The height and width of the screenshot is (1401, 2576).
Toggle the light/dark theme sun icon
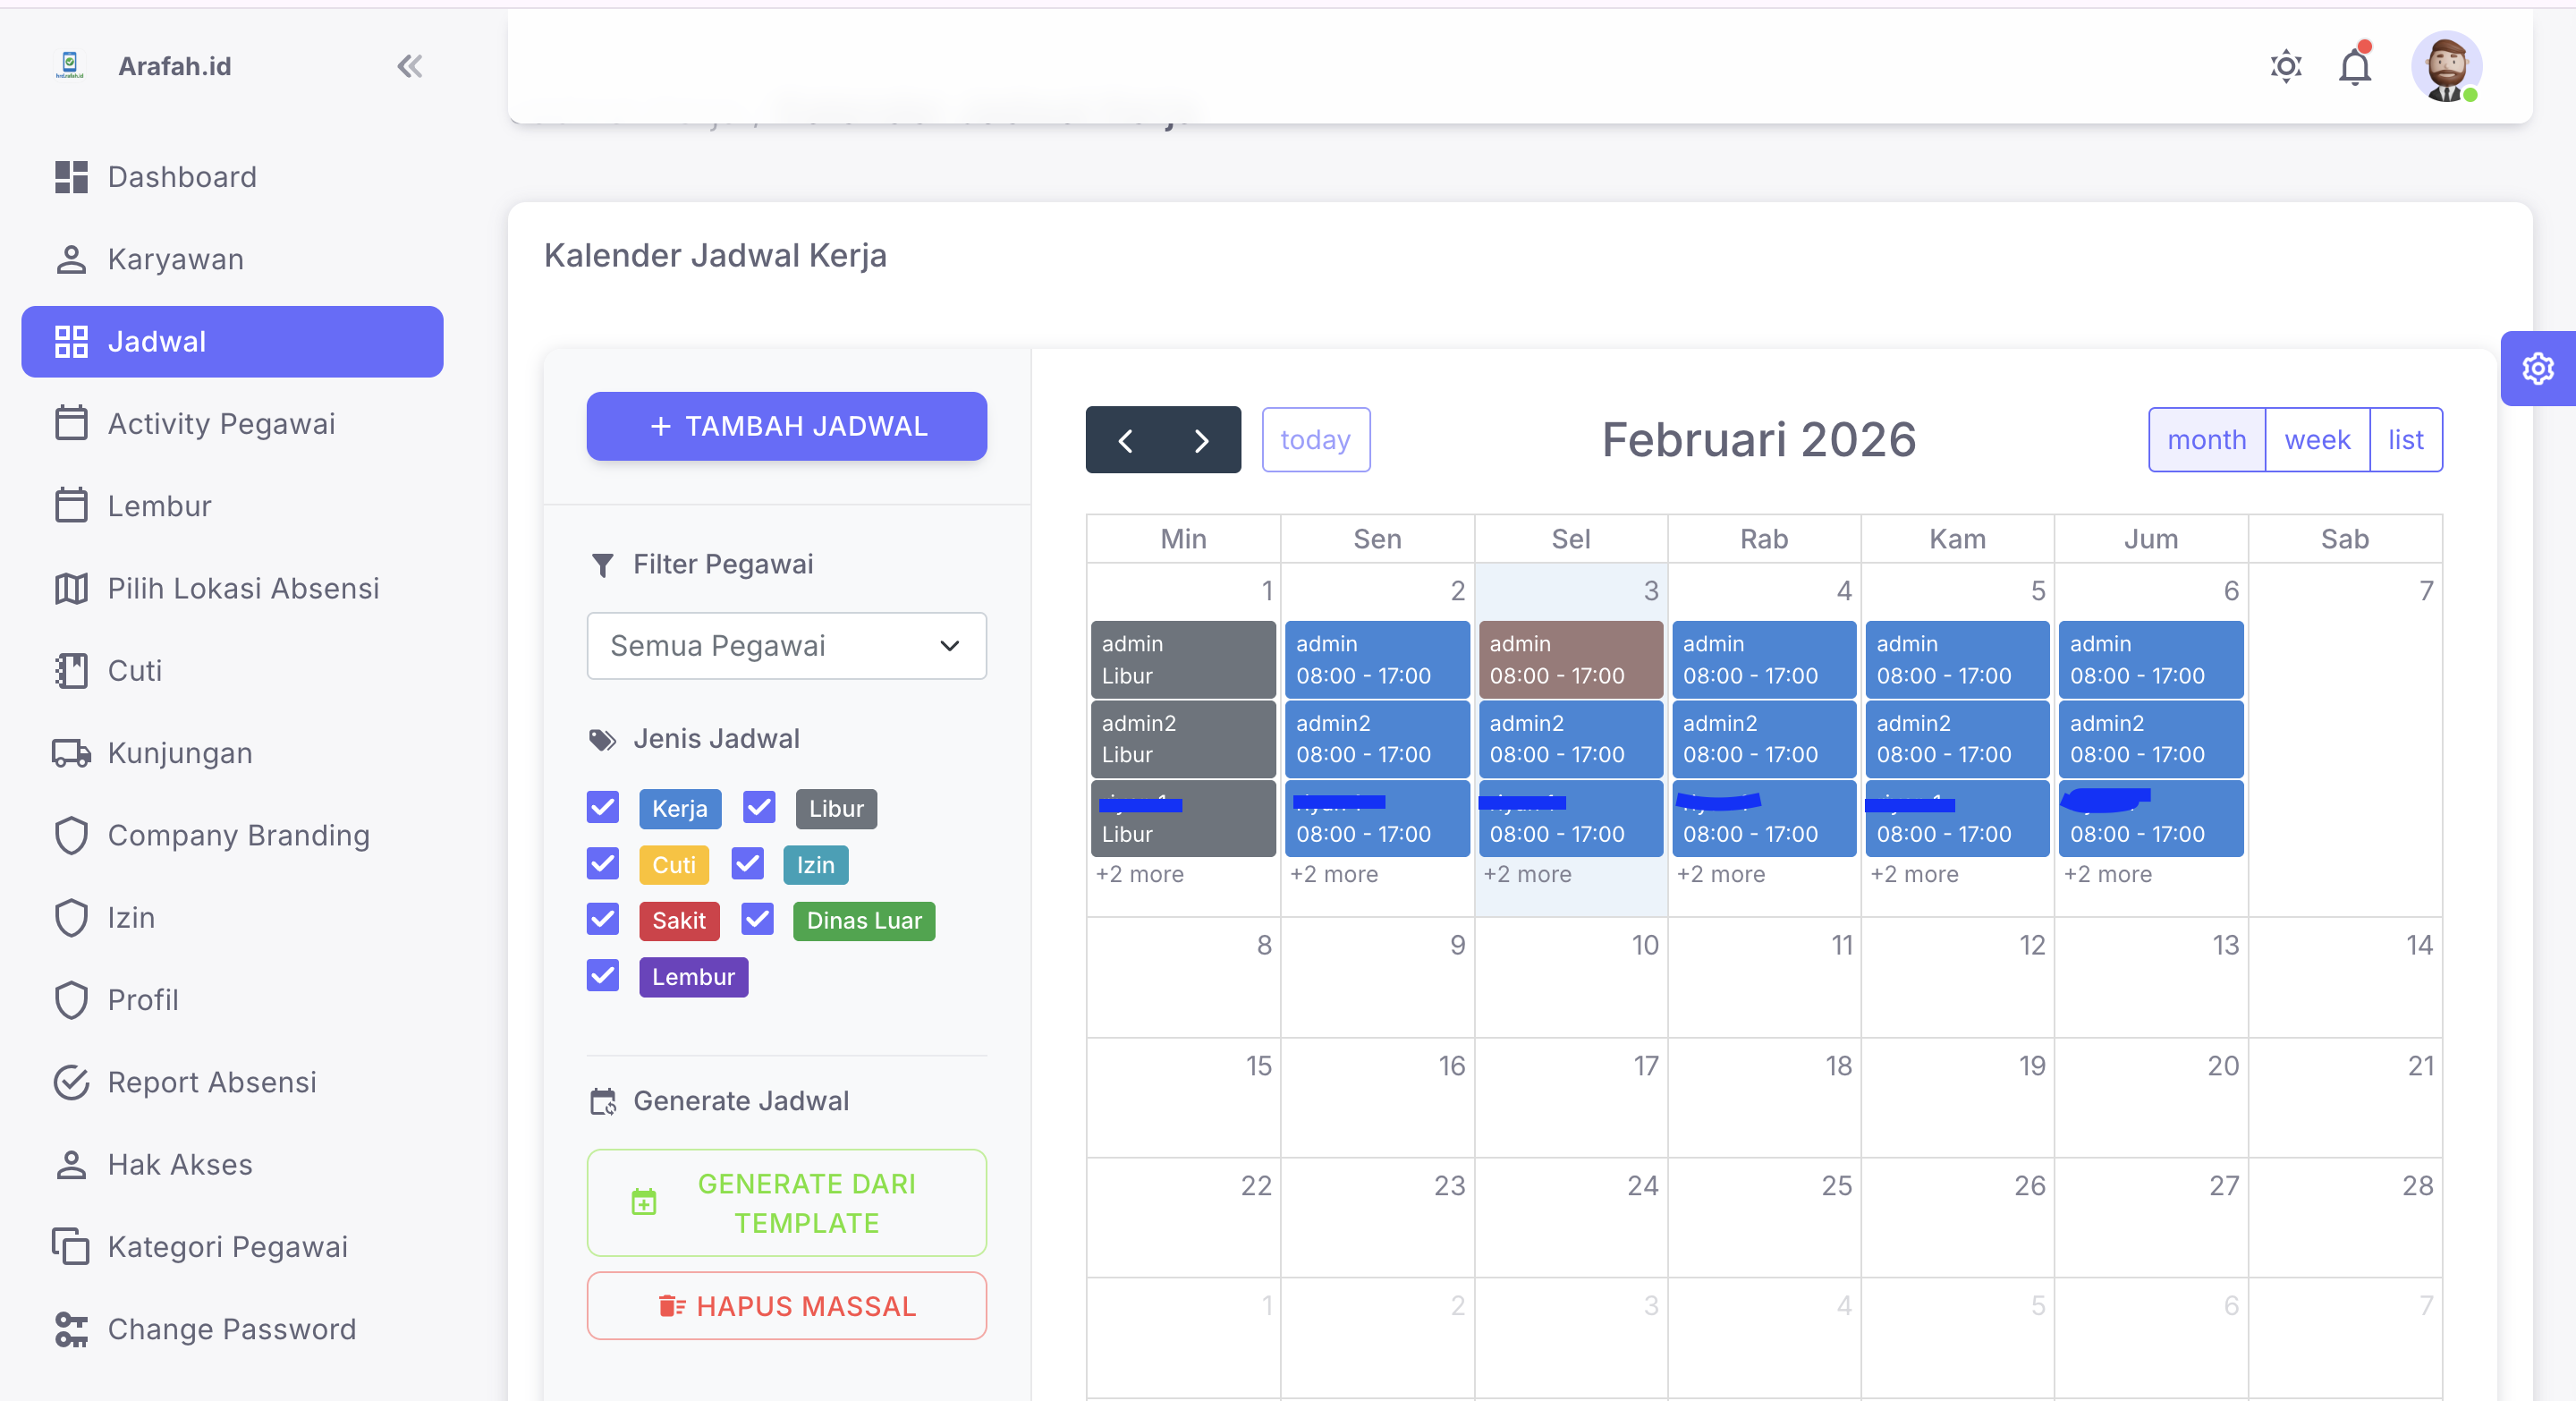click(x=2285, y=67)
